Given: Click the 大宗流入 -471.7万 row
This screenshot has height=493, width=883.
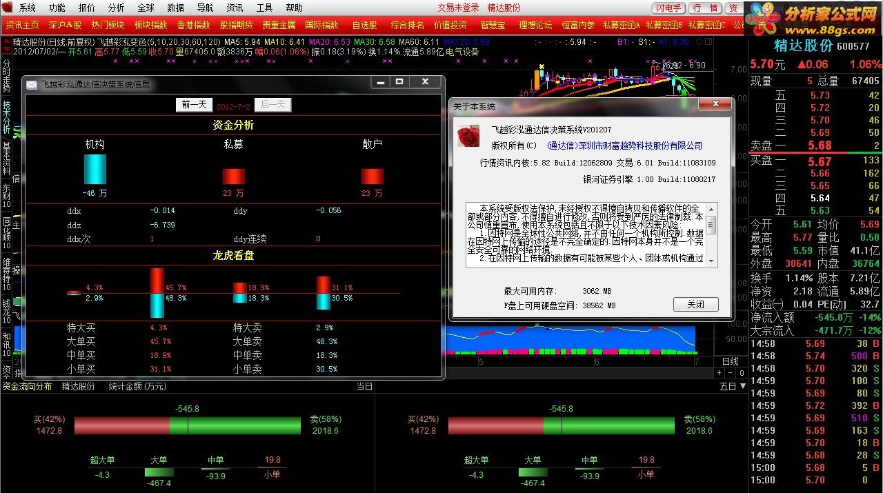Looking at the screenshot, I should click(815, 330).
